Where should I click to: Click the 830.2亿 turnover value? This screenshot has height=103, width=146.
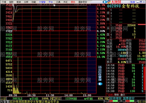[103, 98]
